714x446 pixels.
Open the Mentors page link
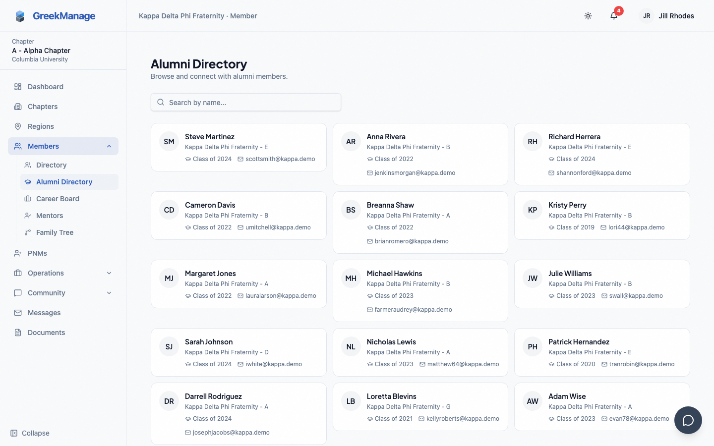point(69,216)
